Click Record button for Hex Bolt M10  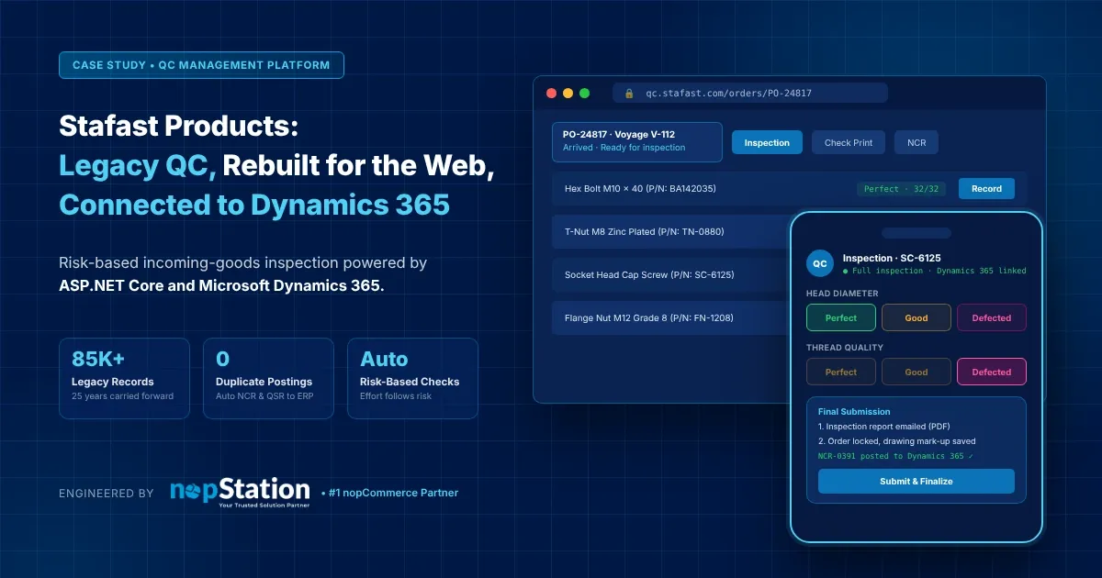coord(986,188)
